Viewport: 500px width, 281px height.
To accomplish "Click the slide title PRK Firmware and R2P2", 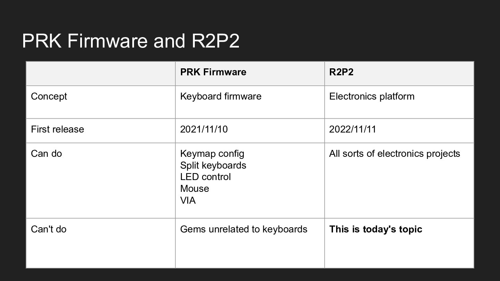I will pyautogui.click(x=131, y=41).
